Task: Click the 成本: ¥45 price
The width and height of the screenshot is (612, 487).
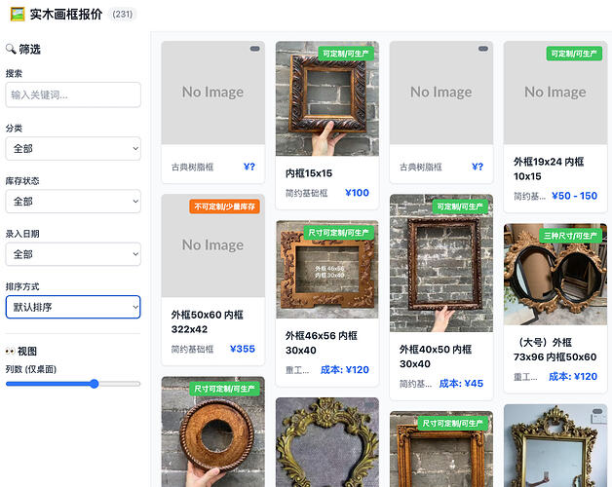Action: point(461,384)
